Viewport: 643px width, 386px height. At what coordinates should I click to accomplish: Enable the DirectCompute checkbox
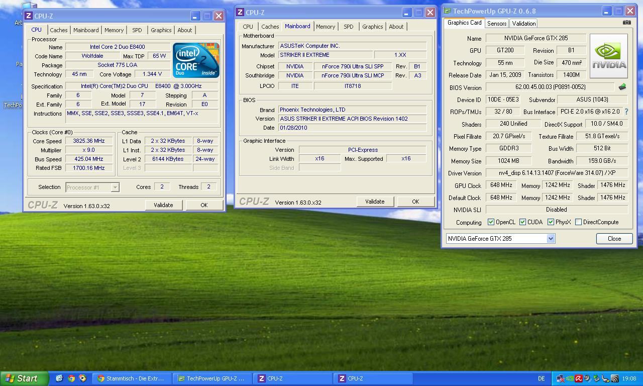click(x=578, y=222)
